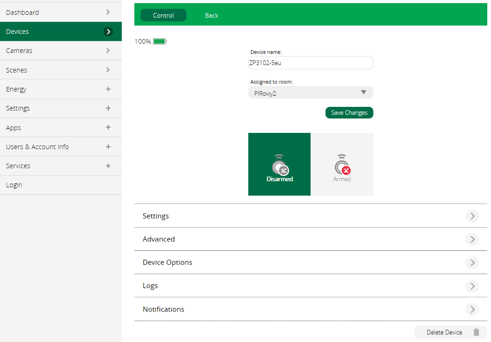Click the Device name text field
The height and width of the screenshot is (342, 491).
311,63
